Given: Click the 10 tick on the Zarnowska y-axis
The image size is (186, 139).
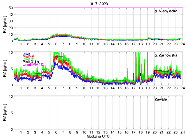Looking at the screenshot, I should point(10,52).
